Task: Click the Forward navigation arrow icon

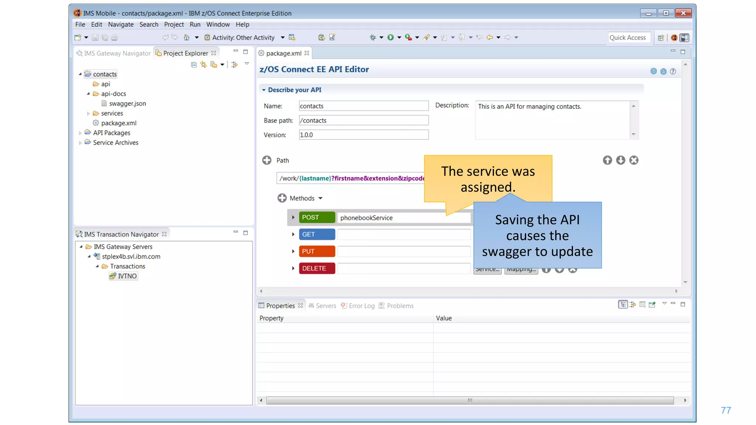Action: [x=508, y=37]
